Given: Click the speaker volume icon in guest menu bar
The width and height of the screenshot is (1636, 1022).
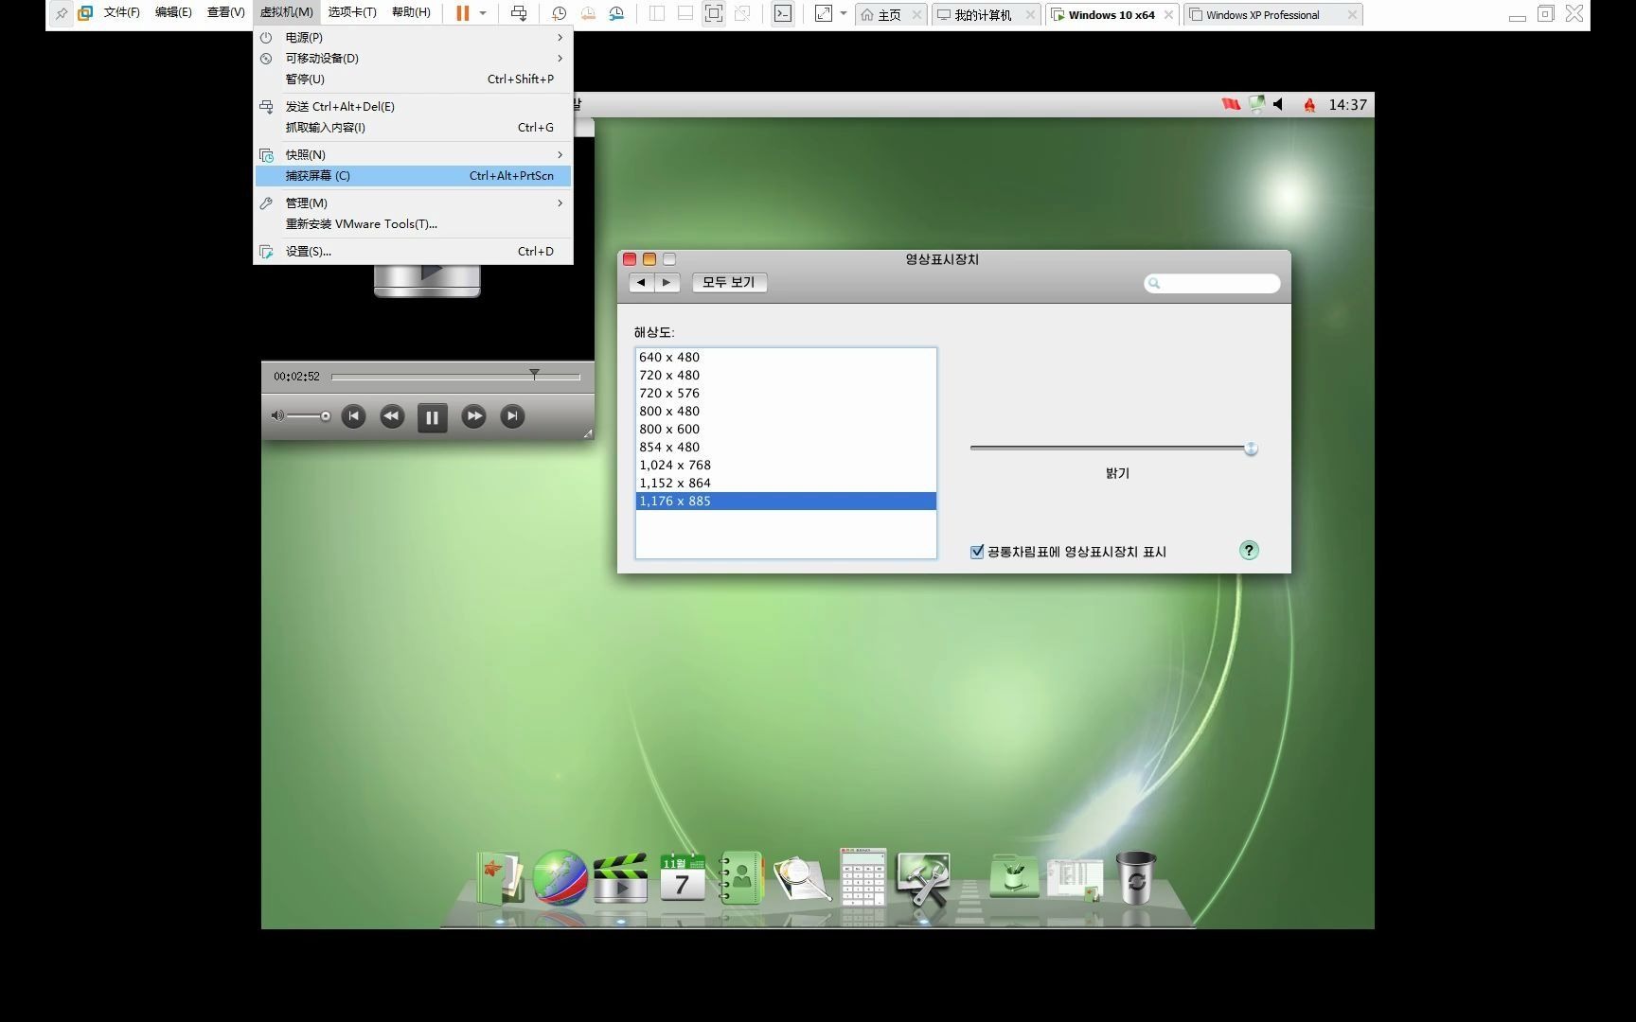Looking at the screenshot, I should [1279, 104].
